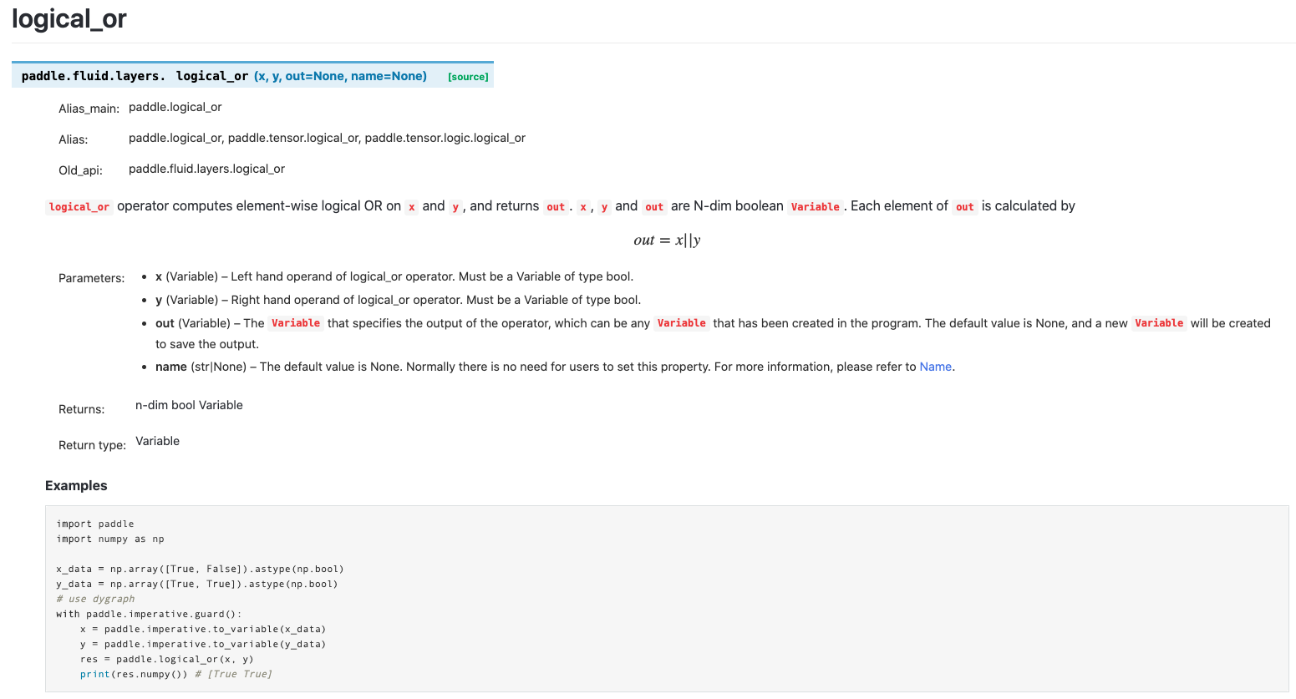
Task: Click the print(res.numpy()) code line
Action: tap(176, 674)
